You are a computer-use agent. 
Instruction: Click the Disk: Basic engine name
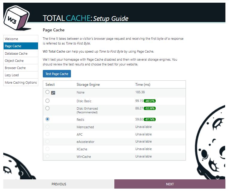tap(84, 101)
